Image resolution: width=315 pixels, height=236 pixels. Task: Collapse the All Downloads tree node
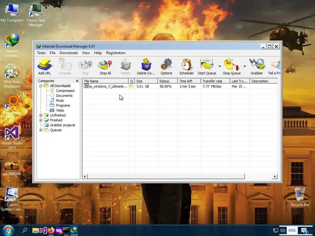[41, 86]
